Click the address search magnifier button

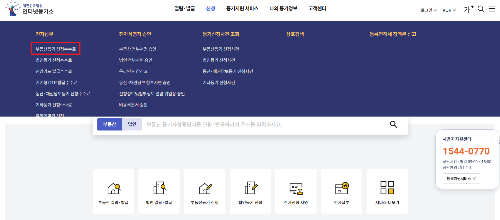click(393, 124)
